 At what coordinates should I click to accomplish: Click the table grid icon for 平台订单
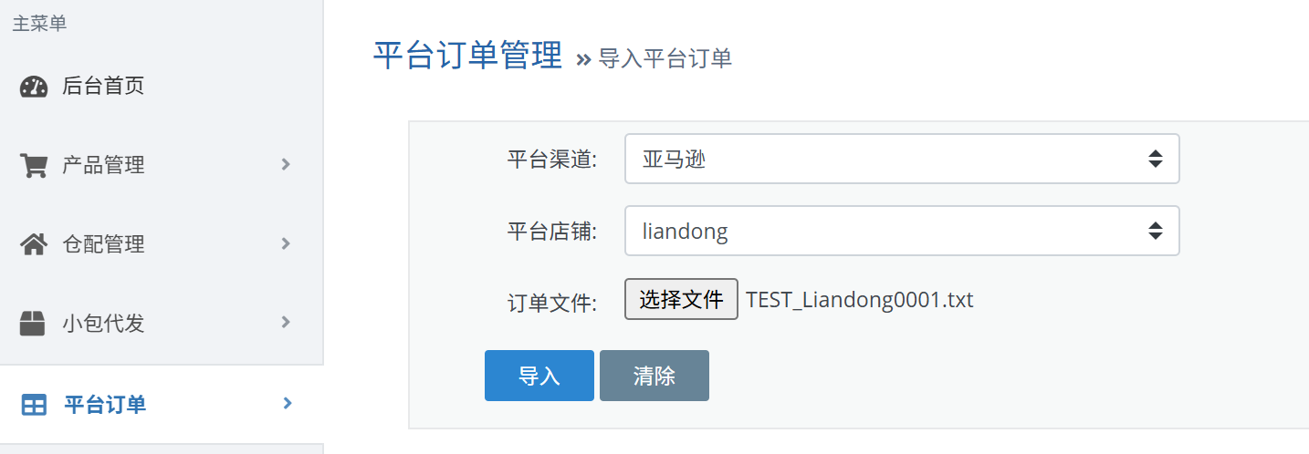(34, 405)
